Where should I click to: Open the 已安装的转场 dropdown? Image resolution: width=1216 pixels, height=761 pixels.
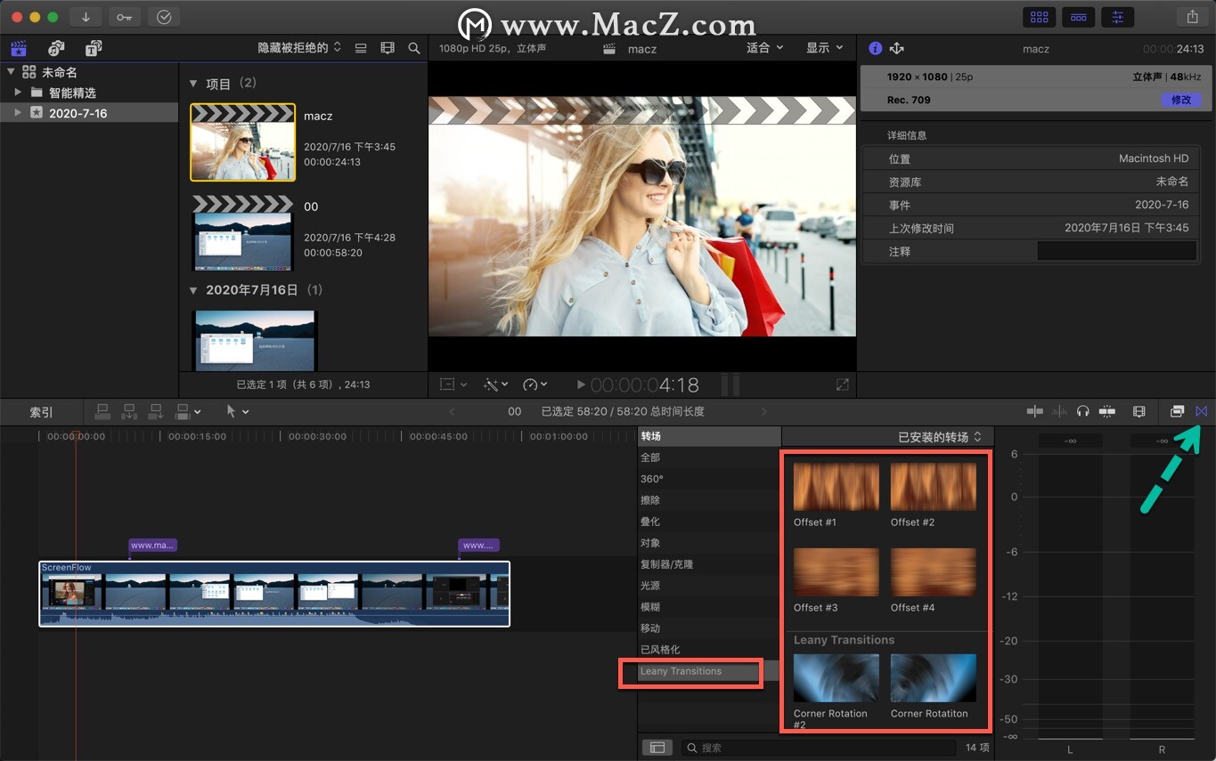(940, 437)
